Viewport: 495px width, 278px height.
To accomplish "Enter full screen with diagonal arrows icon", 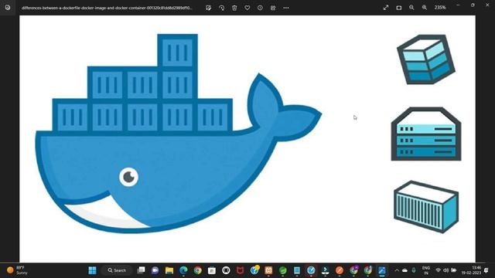I will [386, 8].
